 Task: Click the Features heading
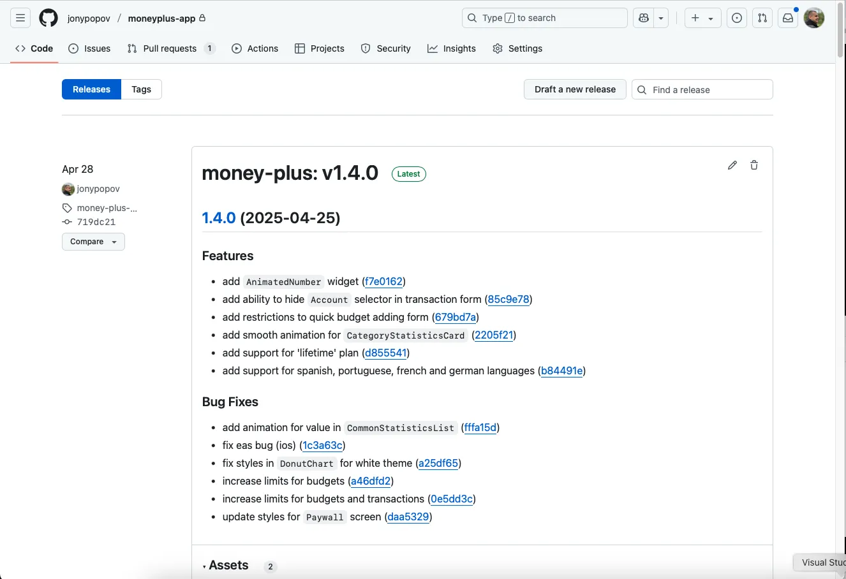228,256
